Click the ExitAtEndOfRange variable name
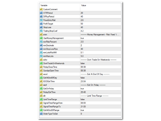Image resolution: width=161 pixels, height=121 pixels. click(51, 110)
